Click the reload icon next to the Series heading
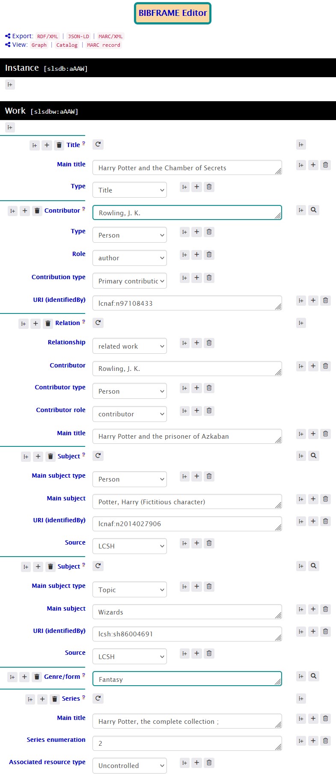336x774 pixels. [x=98, y=699]
